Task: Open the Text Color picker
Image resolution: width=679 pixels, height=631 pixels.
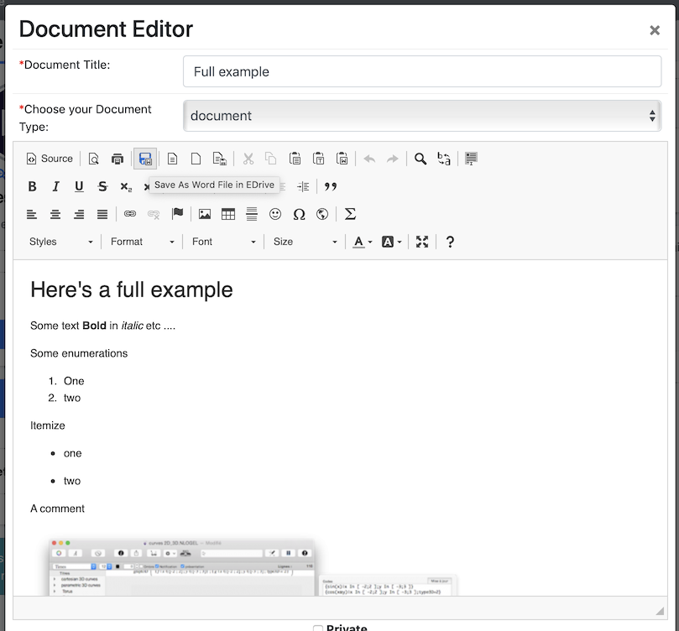Action: pyautogui.click(x=363, y=242)
